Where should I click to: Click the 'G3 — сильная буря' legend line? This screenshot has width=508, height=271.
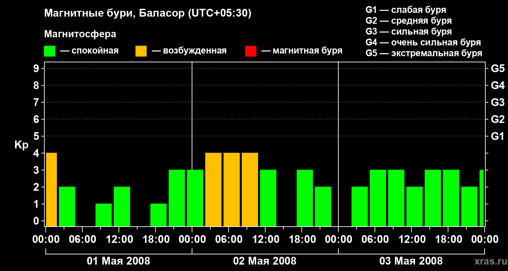(x=408, y=32)
